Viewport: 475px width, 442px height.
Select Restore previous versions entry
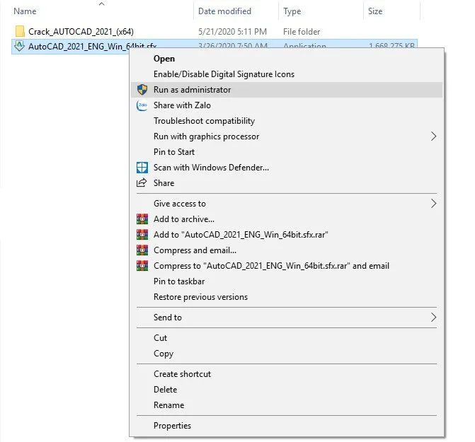tap(200, 297)
